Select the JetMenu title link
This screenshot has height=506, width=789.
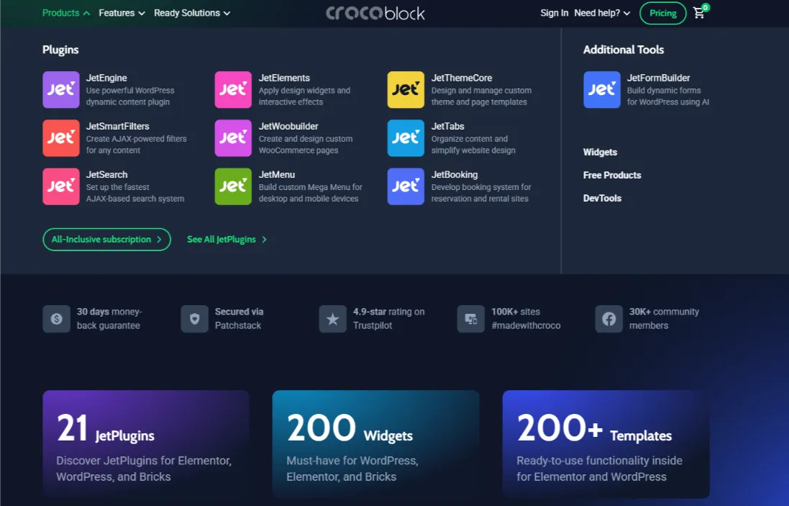point(277,175)
